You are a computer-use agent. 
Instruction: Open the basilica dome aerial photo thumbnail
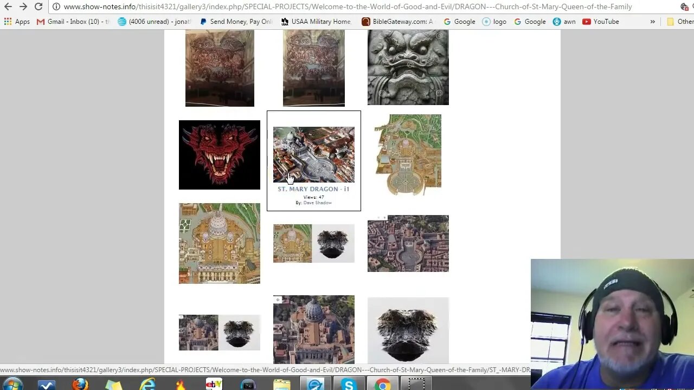313,329
